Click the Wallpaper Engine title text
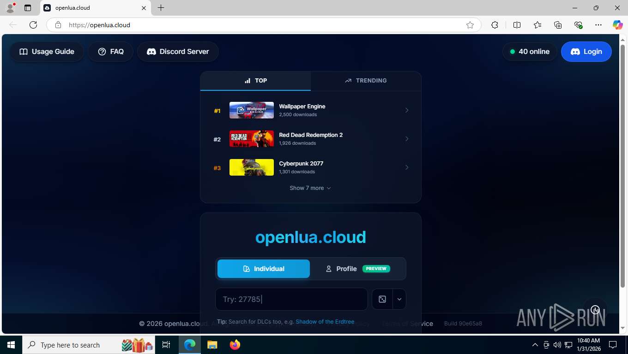Viewport: 628px width, 354px height. tap(302, 106)
